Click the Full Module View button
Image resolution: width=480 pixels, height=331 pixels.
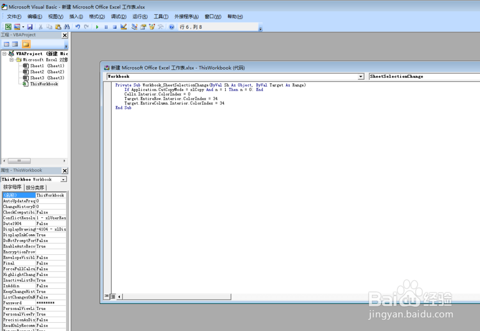click(113, 297)
